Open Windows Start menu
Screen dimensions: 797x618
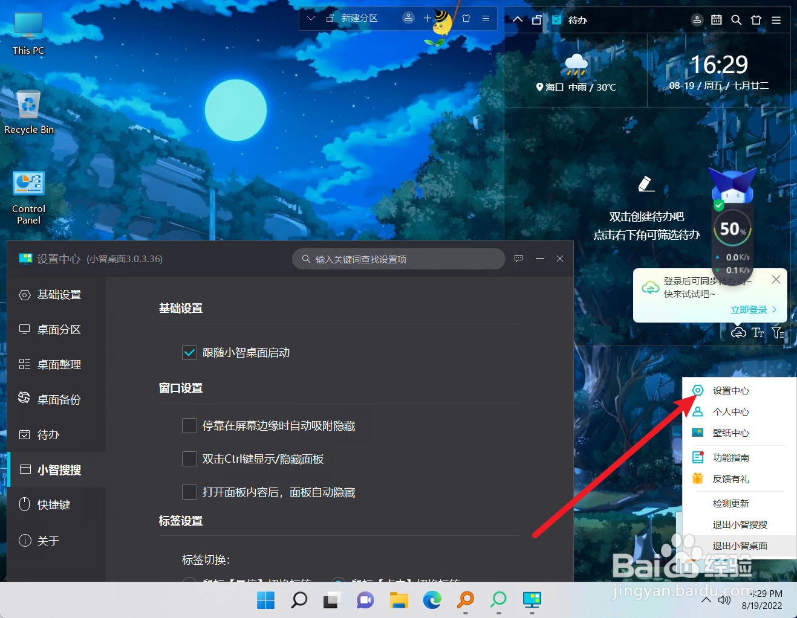pyautogui.click(x=265, y=600)
